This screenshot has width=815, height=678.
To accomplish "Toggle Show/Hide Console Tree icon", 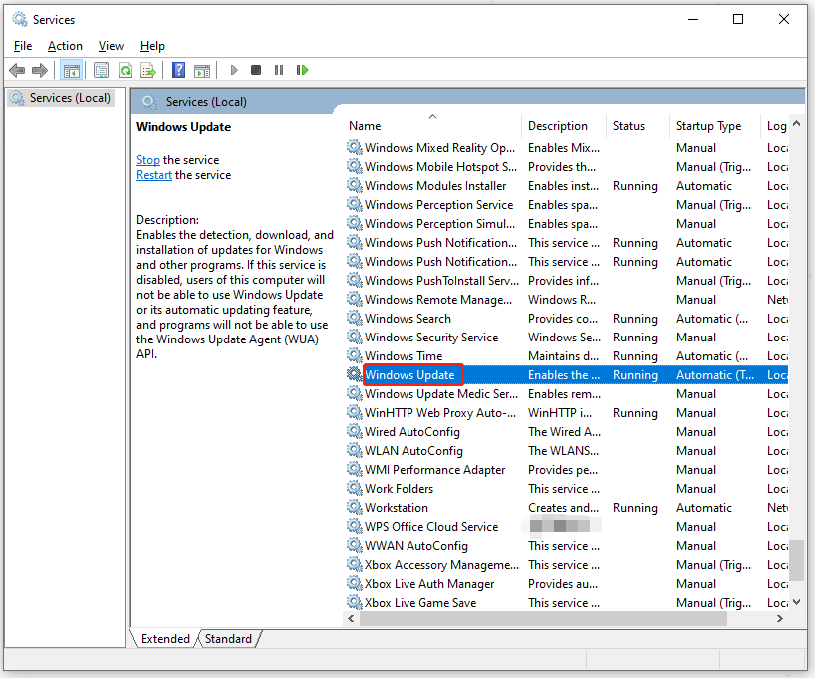I will [71, 70].
